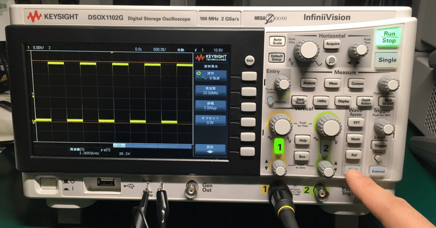Screen dimensions: 436x228
Task: Tap the 10.8V trigger level readout
Action: click(x=218, y=50)
